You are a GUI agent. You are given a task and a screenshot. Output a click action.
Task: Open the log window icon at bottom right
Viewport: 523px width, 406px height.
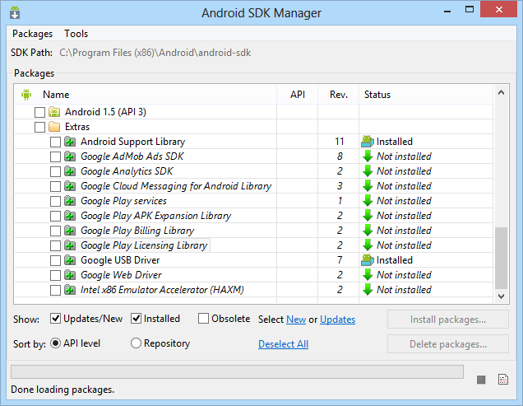[x=503, y=379]
